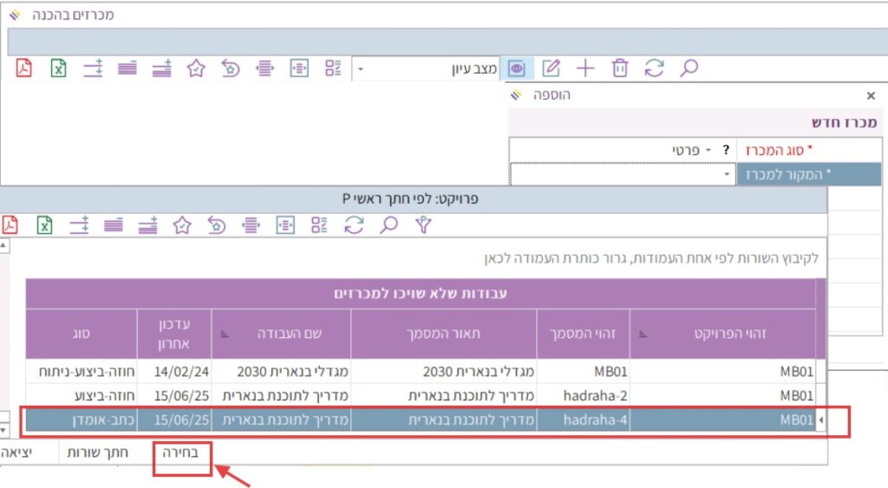Image resolution: width=888 pixels, height=488 pixels.
Task: Open the המקור למכרז dropdown arrow
Action: [726, 175]
